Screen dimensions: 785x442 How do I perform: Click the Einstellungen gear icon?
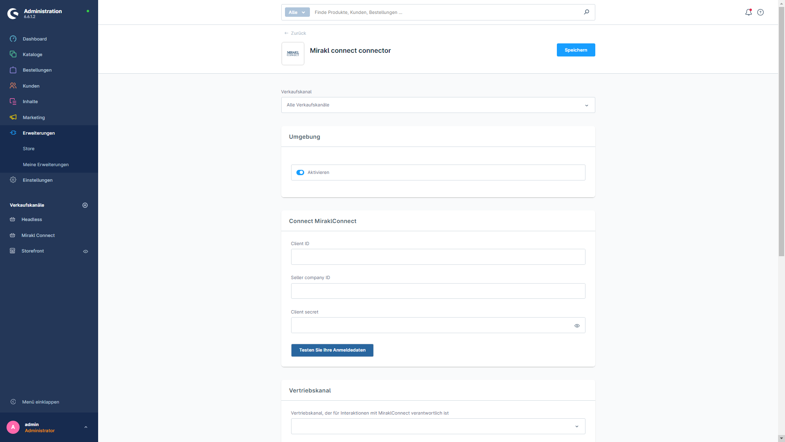point(13,180)
